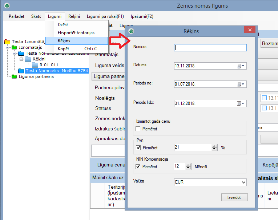Click the Numurs input field
Viewport: 278px width, 220px height.
tap(210, 48)
